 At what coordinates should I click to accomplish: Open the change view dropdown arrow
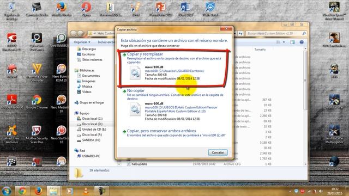284,42
